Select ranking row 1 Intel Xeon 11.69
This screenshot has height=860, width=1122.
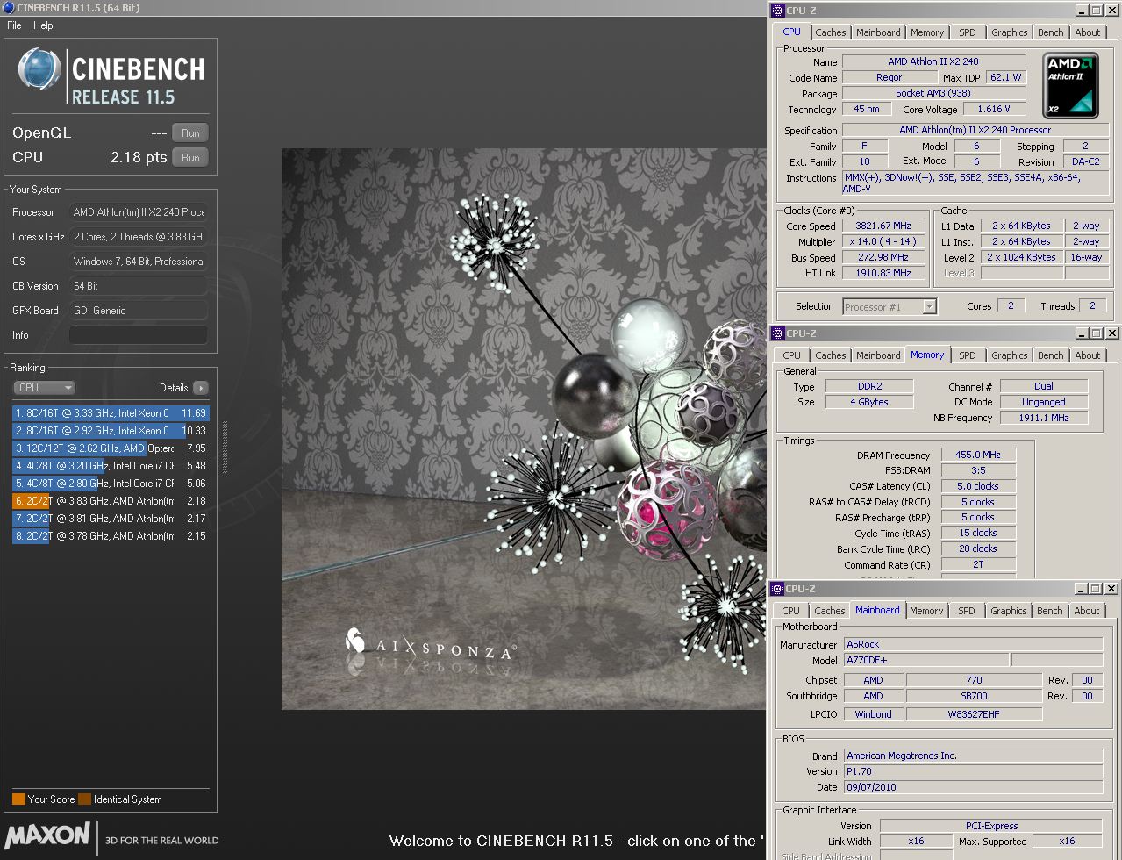pyautogui.click(x=111, y=413)
